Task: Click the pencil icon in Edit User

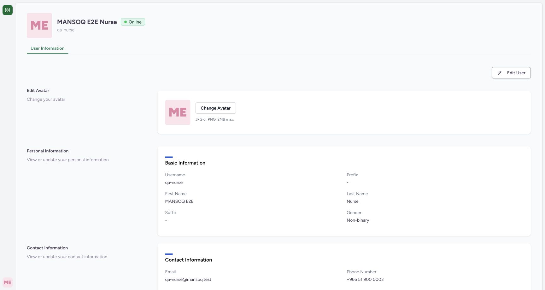Action: [x=500, y=73]
